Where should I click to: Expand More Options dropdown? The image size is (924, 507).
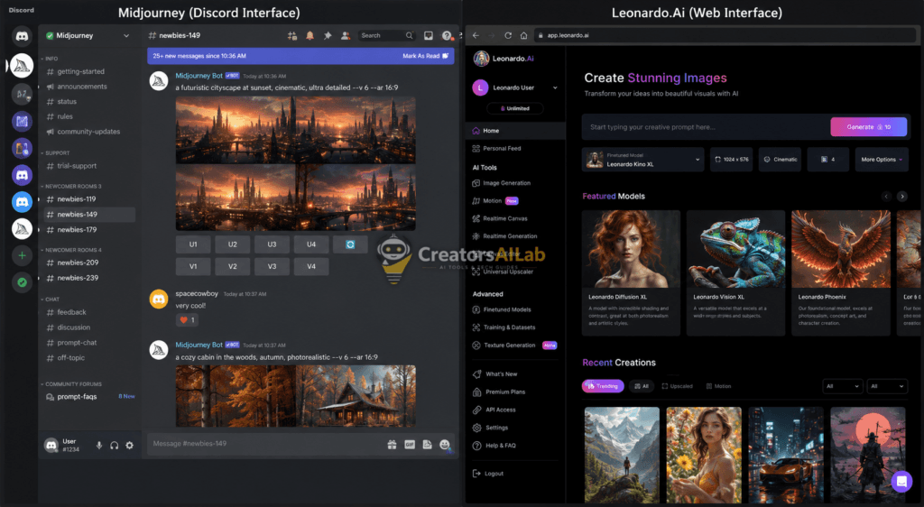point(882,160)
